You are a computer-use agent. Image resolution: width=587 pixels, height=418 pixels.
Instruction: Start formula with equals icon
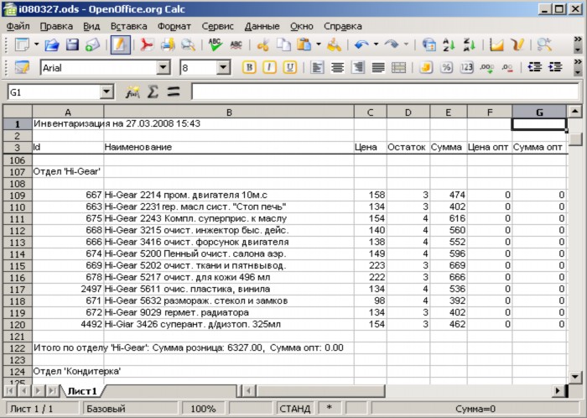pyautogui.click(x=173, y=92)
